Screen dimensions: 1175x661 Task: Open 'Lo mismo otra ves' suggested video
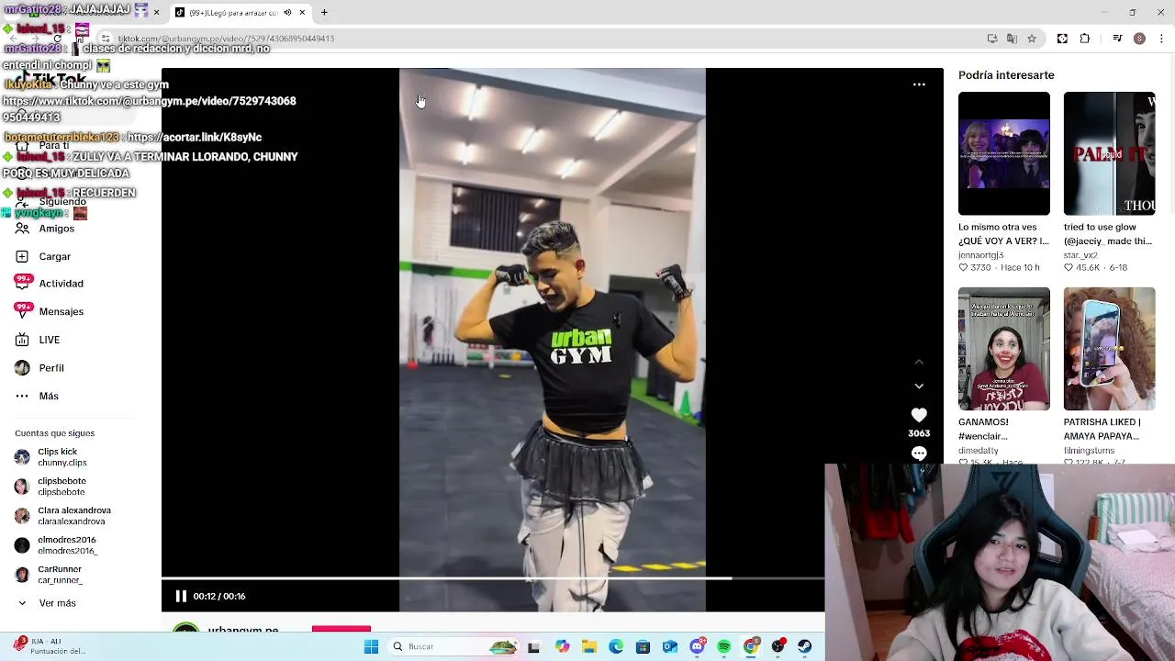[x=1004, y=153]
